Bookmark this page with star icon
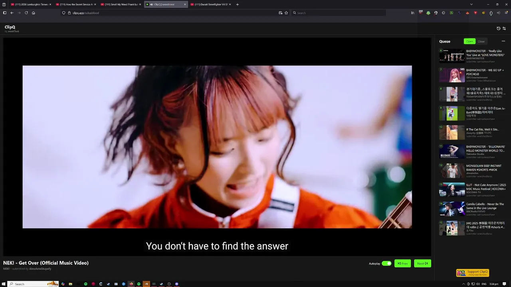This screenshot has width=511, height=287. 286,13
